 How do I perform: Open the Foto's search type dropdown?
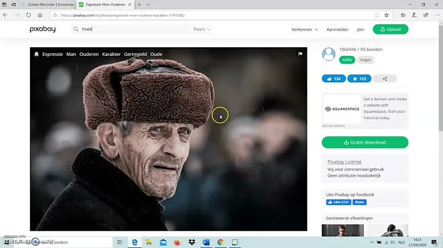point(202,29)
